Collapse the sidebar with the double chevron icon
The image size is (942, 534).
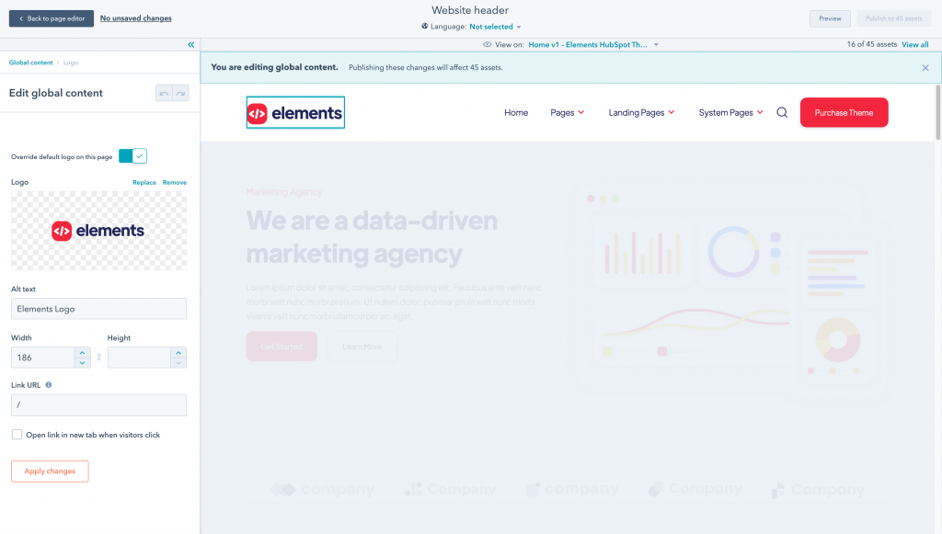coord(191,44)
